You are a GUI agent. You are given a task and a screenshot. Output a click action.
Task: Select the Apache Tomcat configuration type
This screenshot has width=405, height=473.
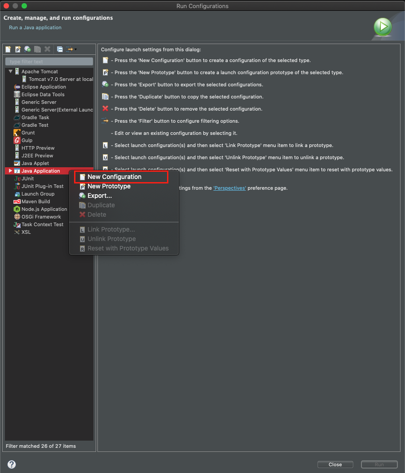(40, 71)
